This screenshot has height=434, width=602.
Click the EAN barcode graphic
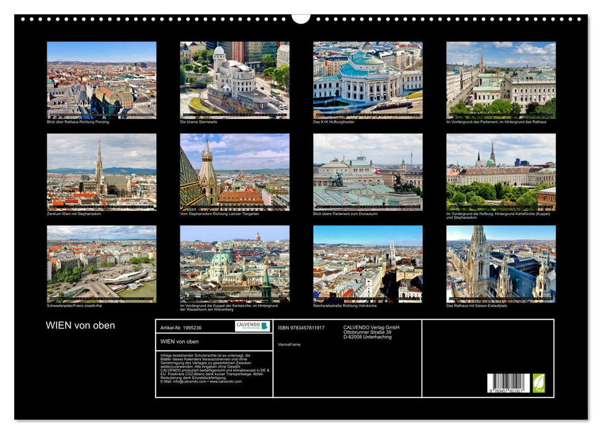point(508,383)
